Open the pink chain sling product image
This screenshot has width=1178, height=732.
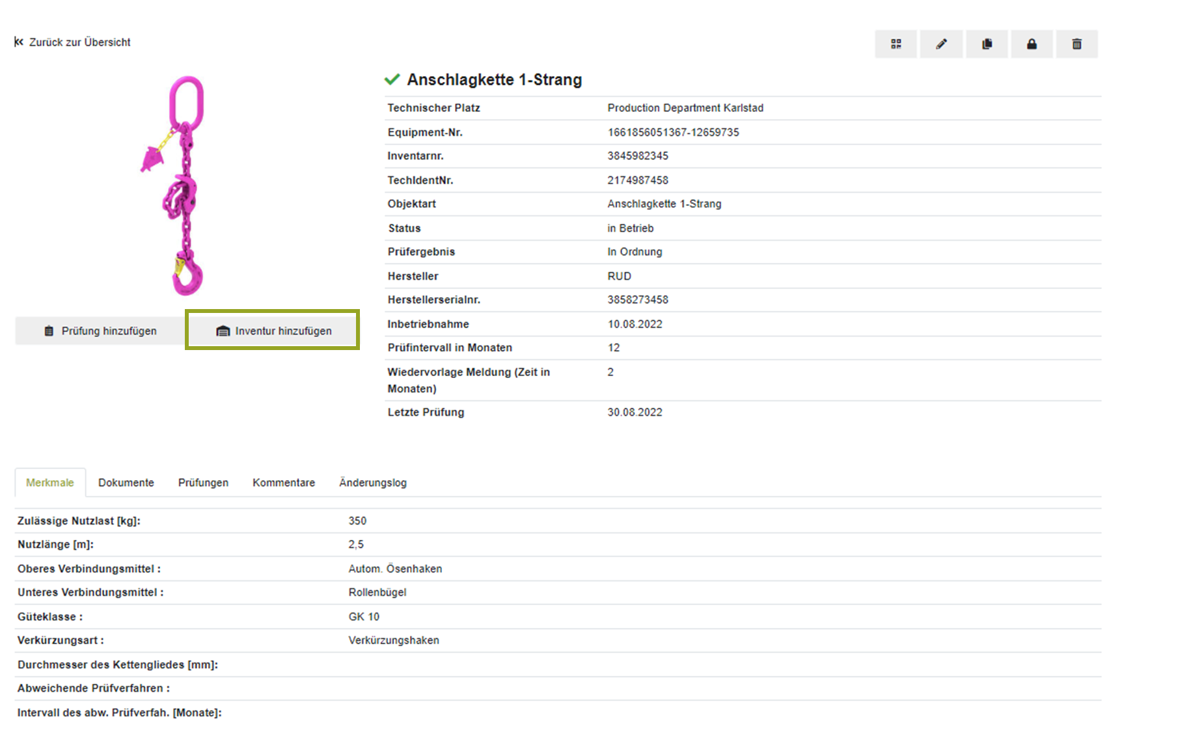176,185
